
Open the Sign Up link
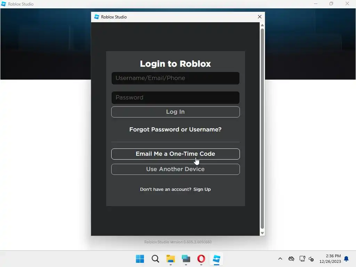202,189
